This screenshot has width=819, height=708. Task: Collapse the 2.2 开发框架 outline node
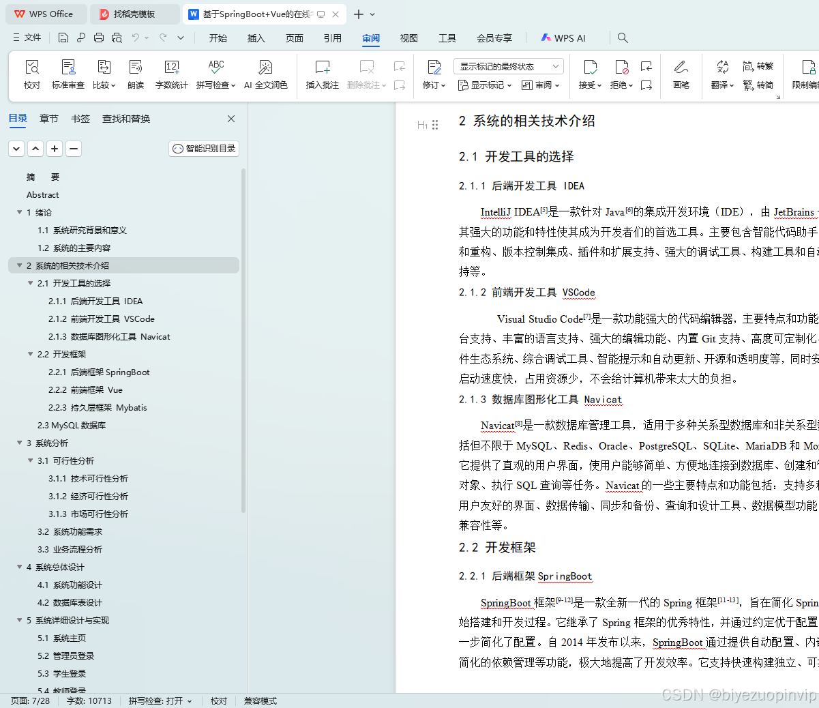point(30,354)
